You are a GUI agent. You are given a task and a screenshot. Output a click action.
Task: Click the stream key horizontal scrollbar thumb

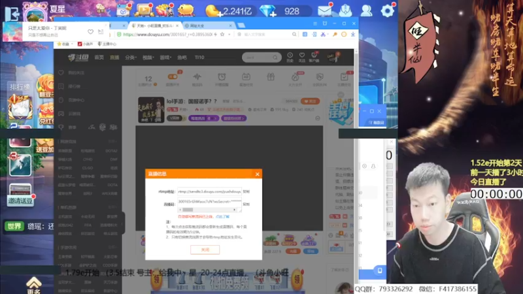point(188,210)
